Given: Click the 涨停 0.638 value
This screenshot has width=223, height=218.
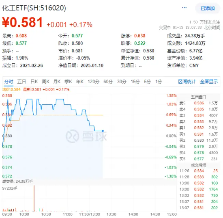Looking at the screenshot, I should (x=139, y=36).
